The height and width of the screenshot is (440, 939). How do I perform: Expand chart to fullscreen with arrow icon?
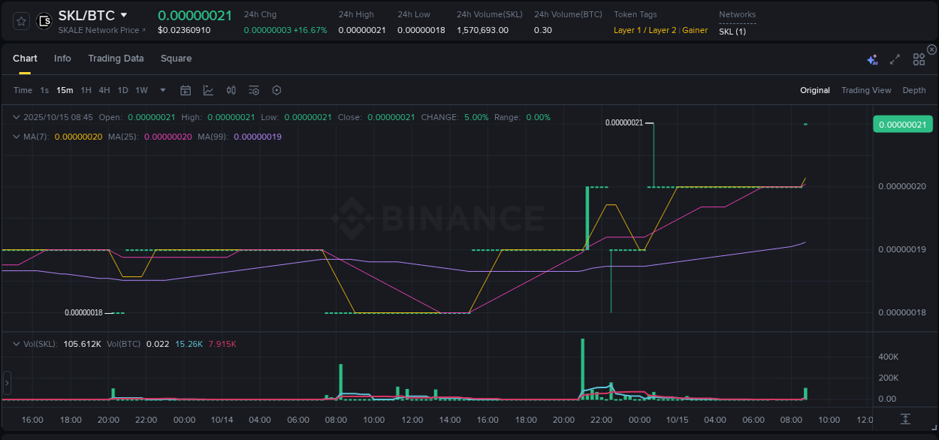tap(895, 59)
